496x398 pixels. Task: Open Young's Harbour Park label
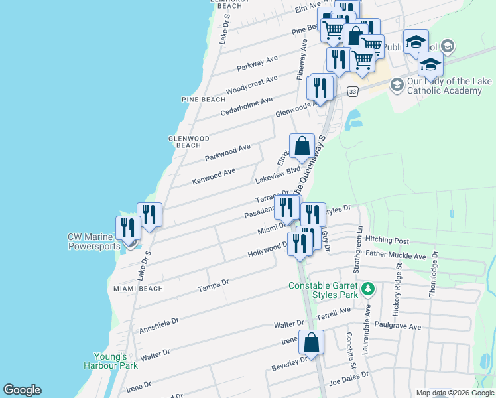click(x=111, y=361)
